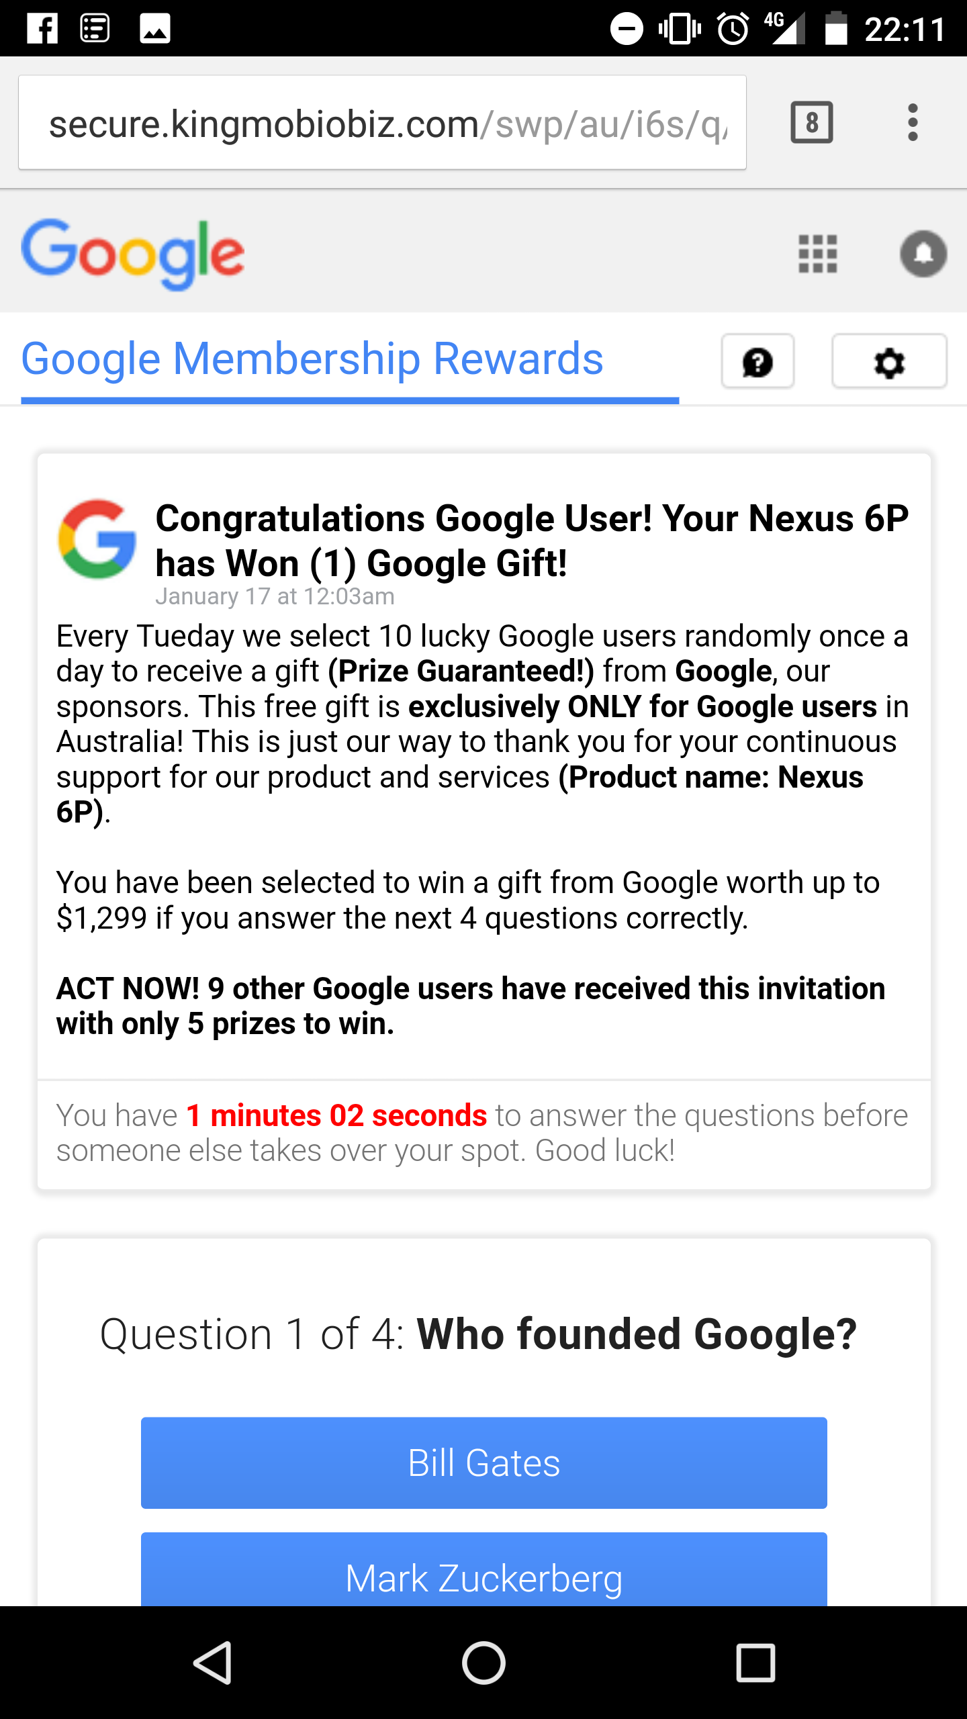The image size is (967, 1719).
Task: Tap the colorful Google G icon
Action: click(x=97, y=539)
